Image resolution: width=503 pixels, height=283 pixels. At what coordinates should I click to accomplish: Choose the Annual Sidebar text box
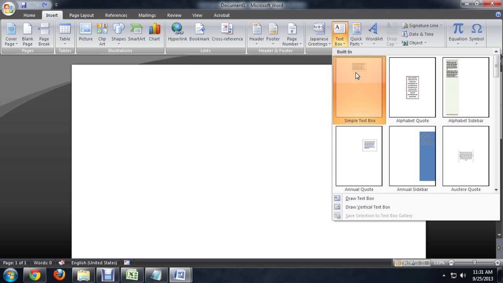pyautogui.click(x=412, y=159)
